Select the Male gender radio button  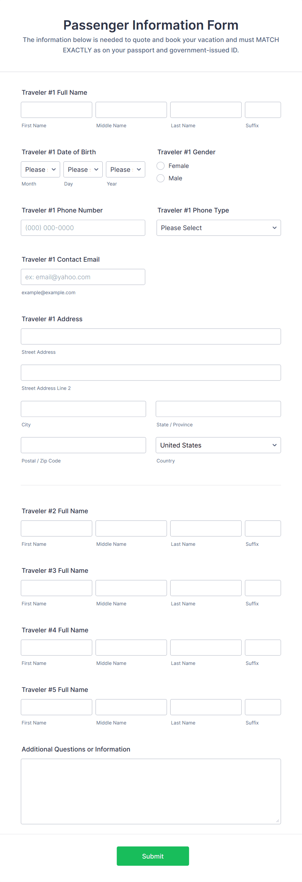(x=160, y=178)
